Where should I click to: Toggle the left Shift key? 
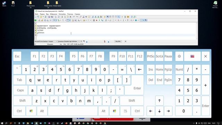(22, 101)
